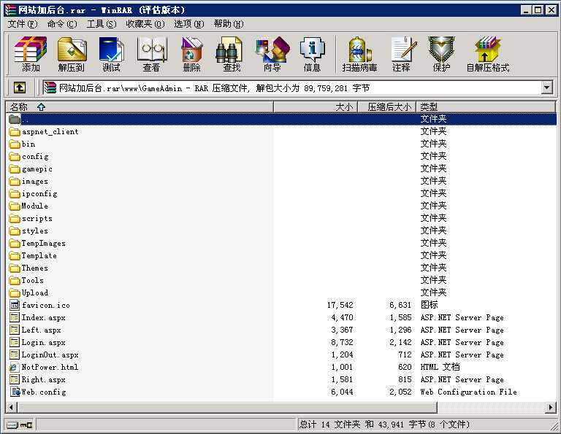Select the images folder name
The width and height of the screenshot is (561, 434).
(x=35, y=182)
